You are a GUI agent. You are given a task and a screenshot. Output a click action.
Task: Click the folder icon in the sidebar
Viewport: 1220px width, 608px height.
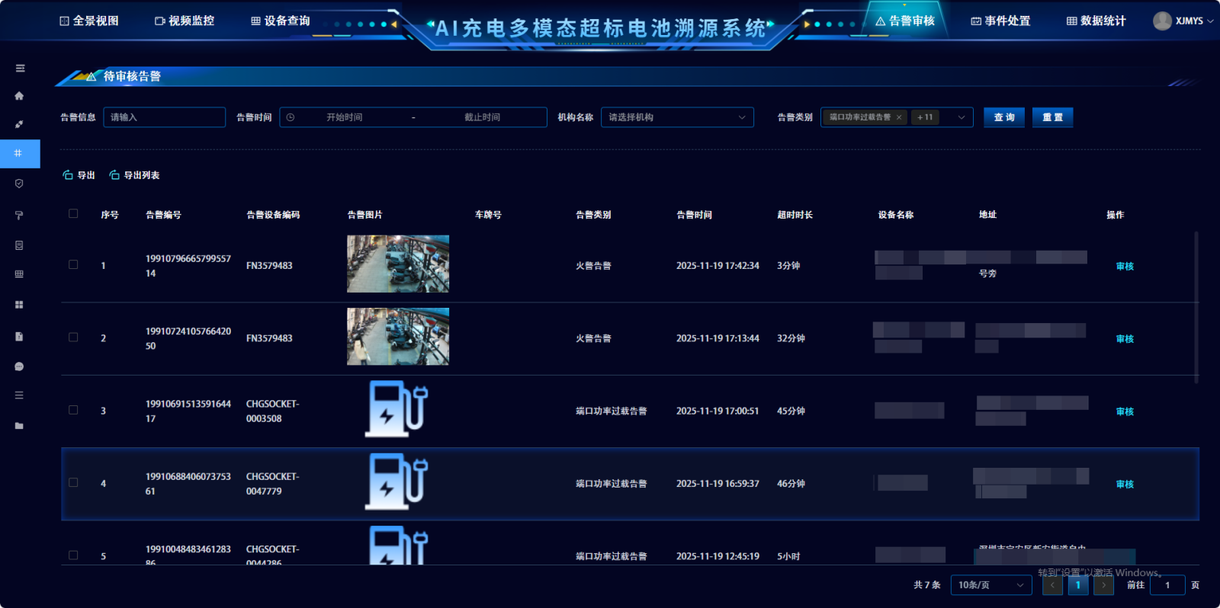[x=19, y=426]
